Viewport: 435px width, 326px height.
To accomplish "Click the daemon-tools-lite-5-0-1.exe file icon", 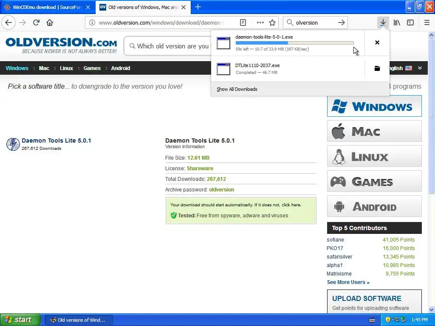I will 223,43.
